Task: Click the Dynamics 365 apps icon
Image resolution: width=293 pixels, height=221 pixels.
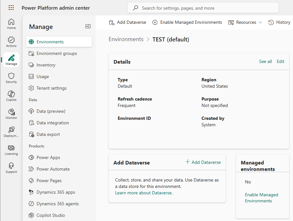Action: 31,192
